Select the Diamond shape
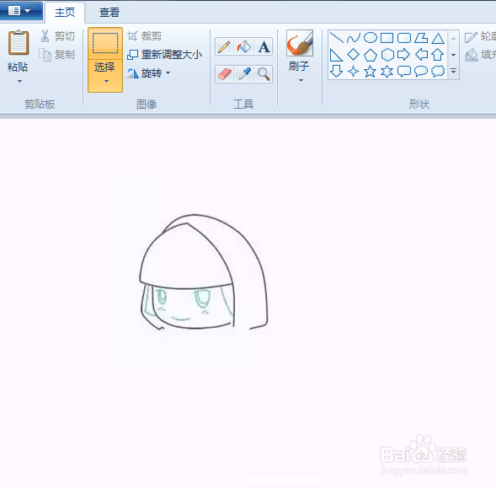Screen dimensions: 496x488 click(x=353, y=55)
